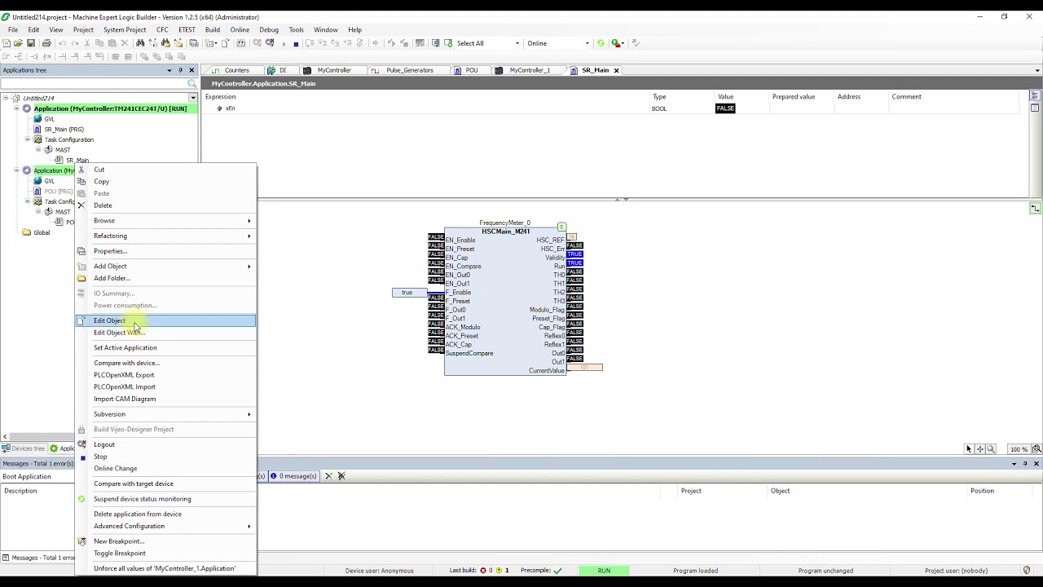
Task: Click the search magnifier in Applications tree
Action: click(x=192, y=83)
